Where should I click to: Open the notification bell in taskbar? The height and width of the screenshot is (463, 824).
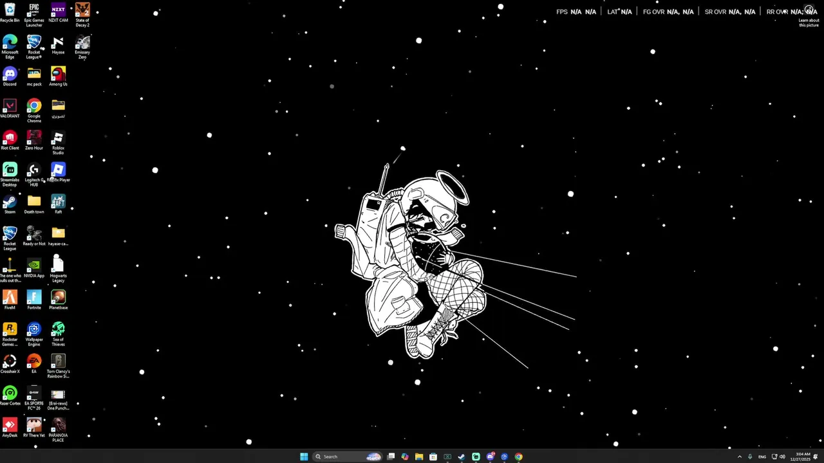click(x=816, y=457)
